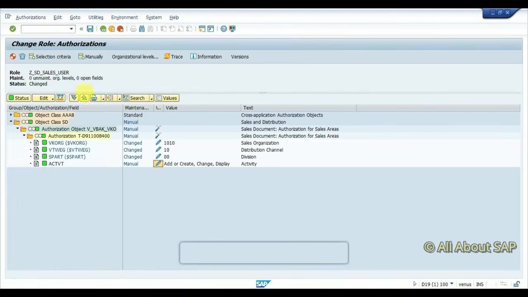Screen dimensions: 528x297
Task: Click the pencil icon in SPART row
Action: 158,157
